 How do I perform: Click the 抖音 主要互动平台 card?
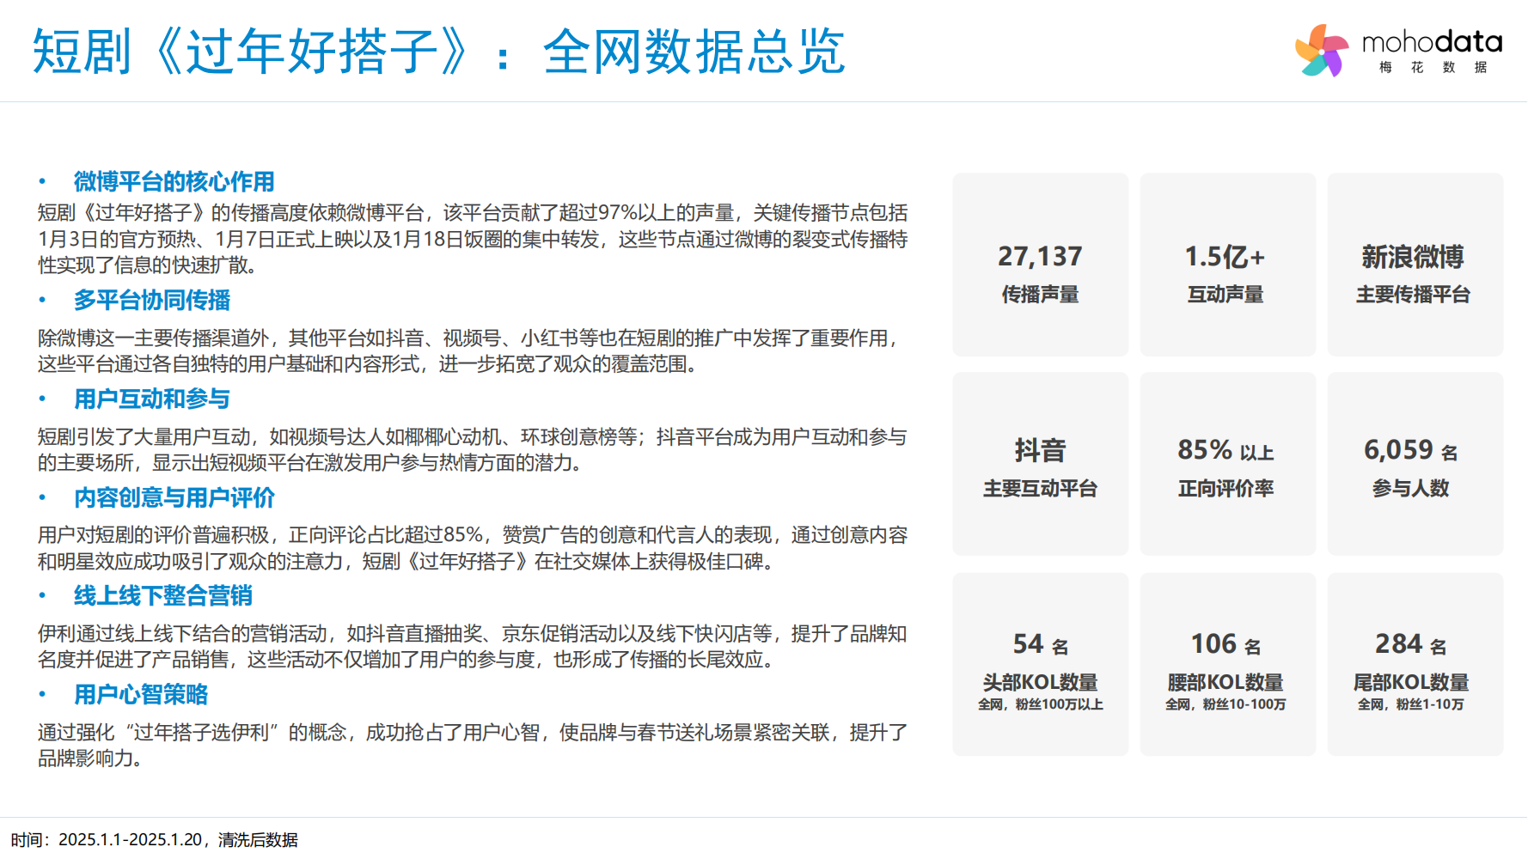1040,464
